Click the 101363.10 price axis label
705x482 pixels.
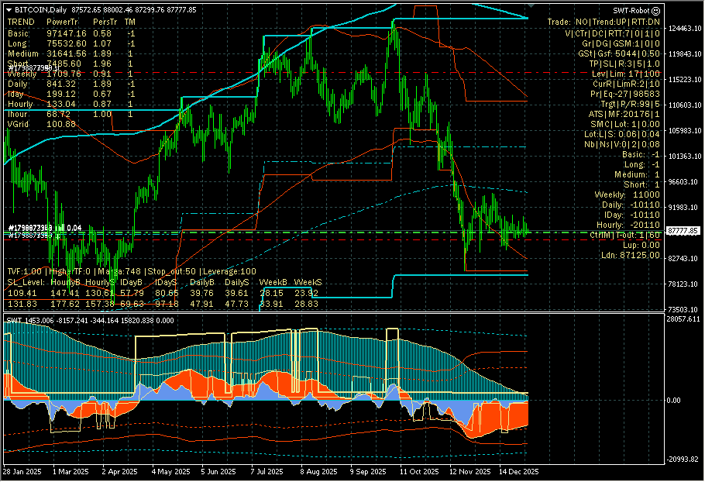(x=685, y=156)
